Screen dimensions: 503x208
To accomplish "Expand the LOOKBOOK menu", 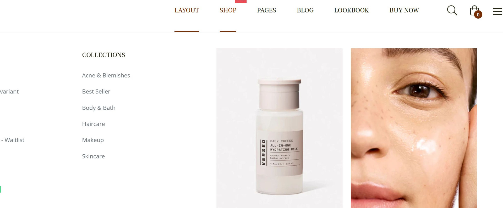I will [351, 10].
